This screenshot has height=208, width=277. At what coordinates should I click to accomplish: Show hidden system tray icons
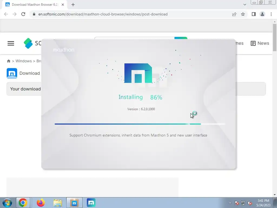pyautogui.click(x=230, y=203)
